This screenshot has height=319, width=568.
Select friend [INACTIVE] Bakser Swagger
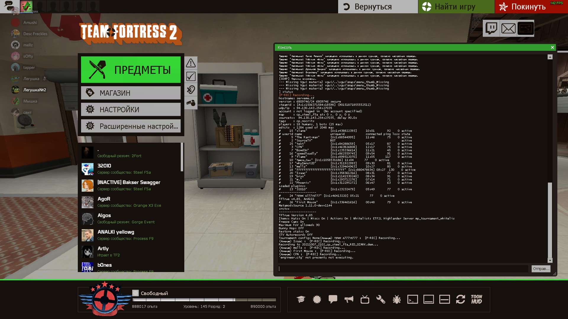coord(131,185)
